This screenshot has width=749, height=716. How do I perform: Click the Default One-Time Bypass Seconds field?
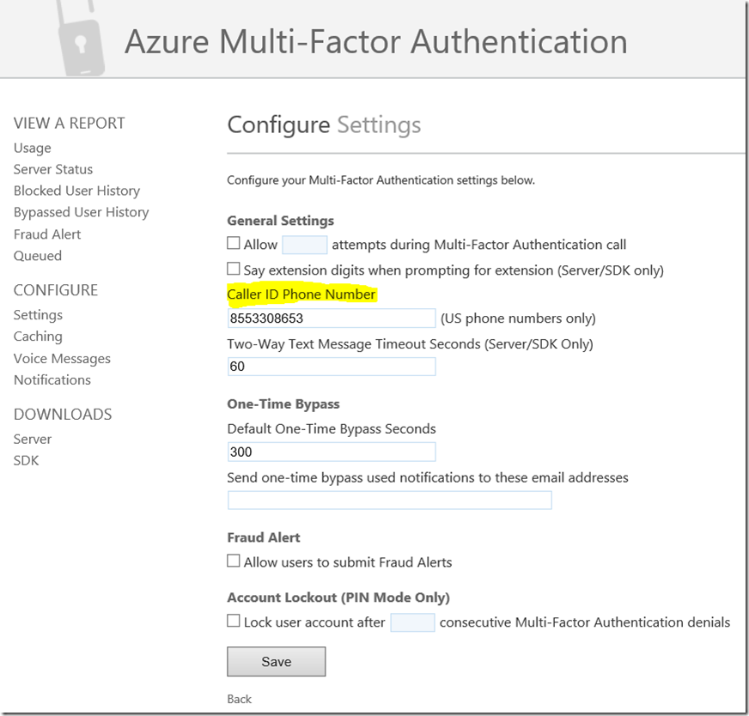(332, 452)
